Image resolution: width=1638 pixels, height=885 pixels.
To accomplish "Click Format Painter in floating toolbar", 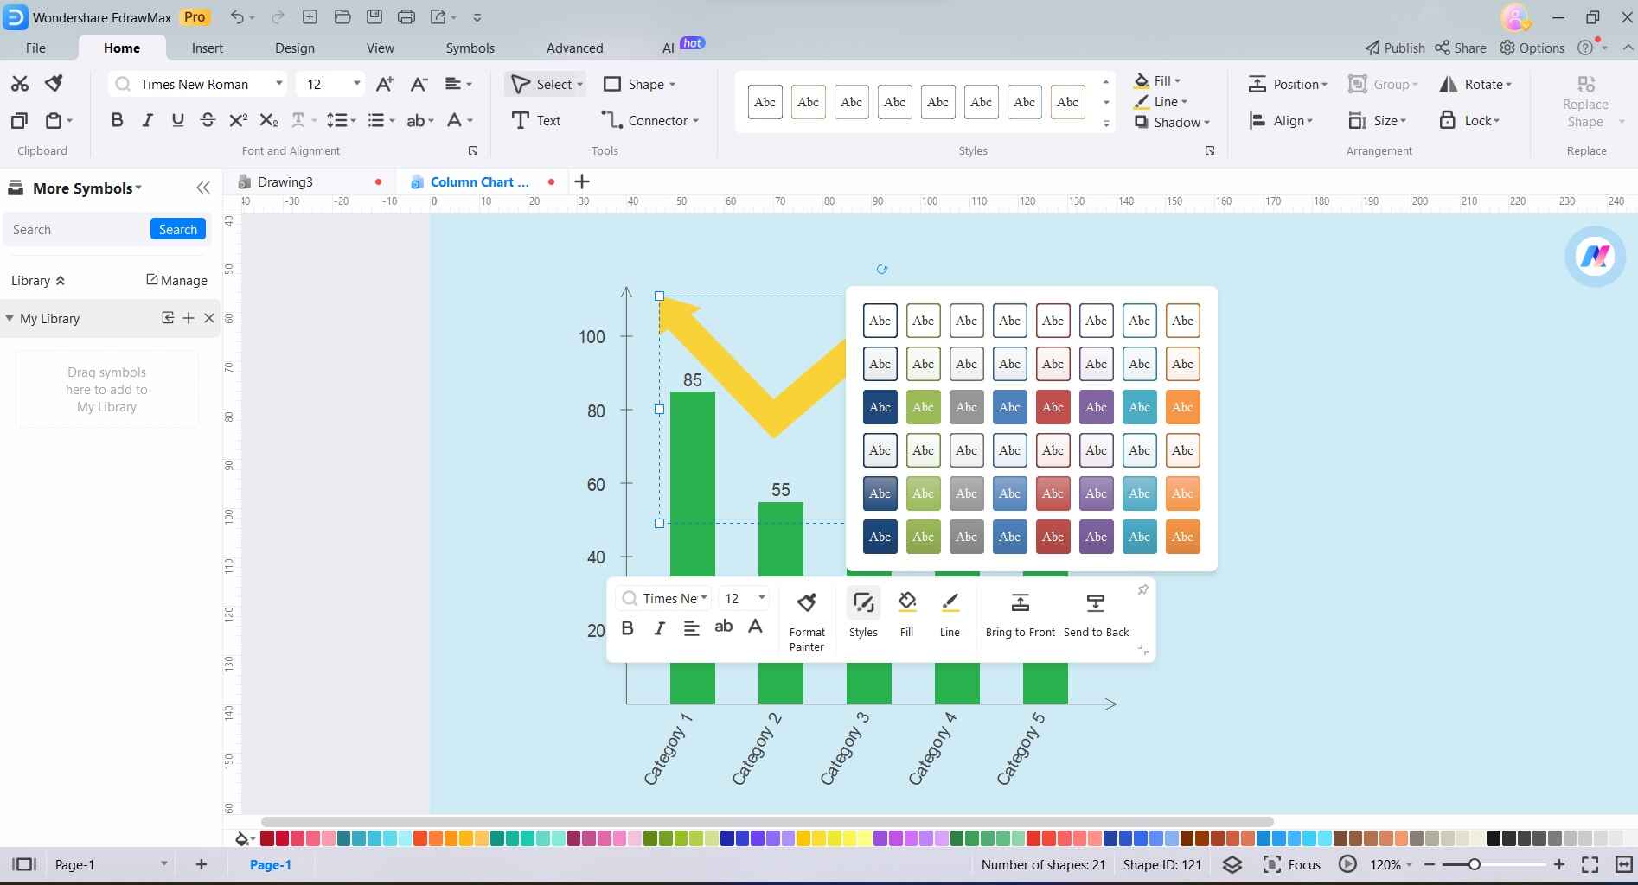I will pos(807,622).
